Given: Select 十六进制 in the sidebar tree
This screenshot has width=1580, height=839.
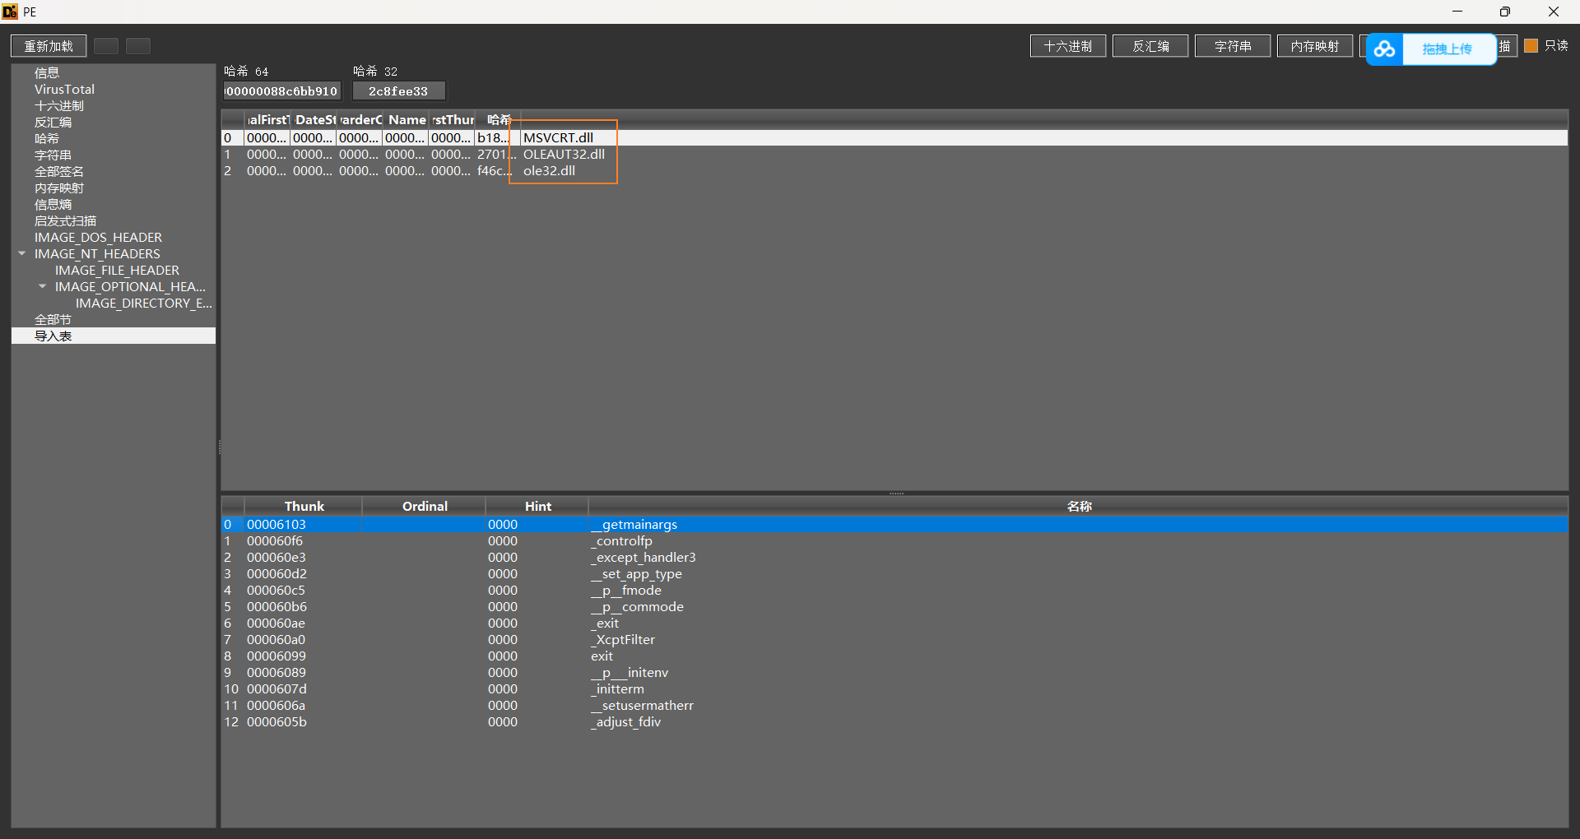Looking at the screenshot, I should tap(59, 105).
